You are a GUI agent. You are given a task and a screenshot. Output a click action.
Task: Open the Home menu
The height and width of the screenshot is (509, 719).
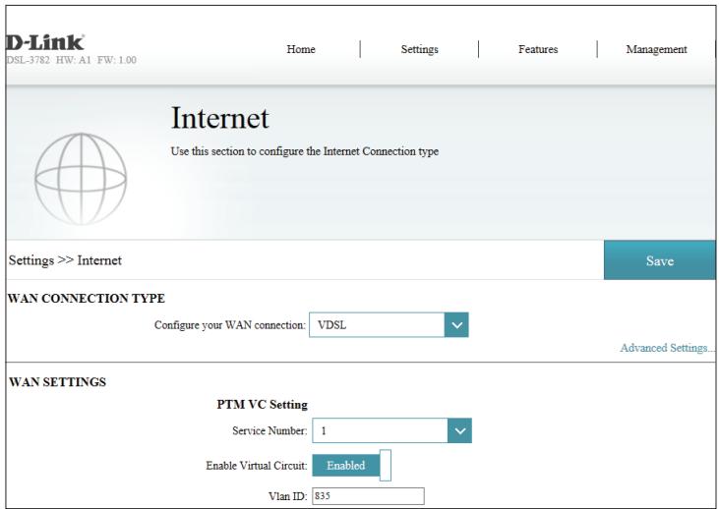(301, 50)
